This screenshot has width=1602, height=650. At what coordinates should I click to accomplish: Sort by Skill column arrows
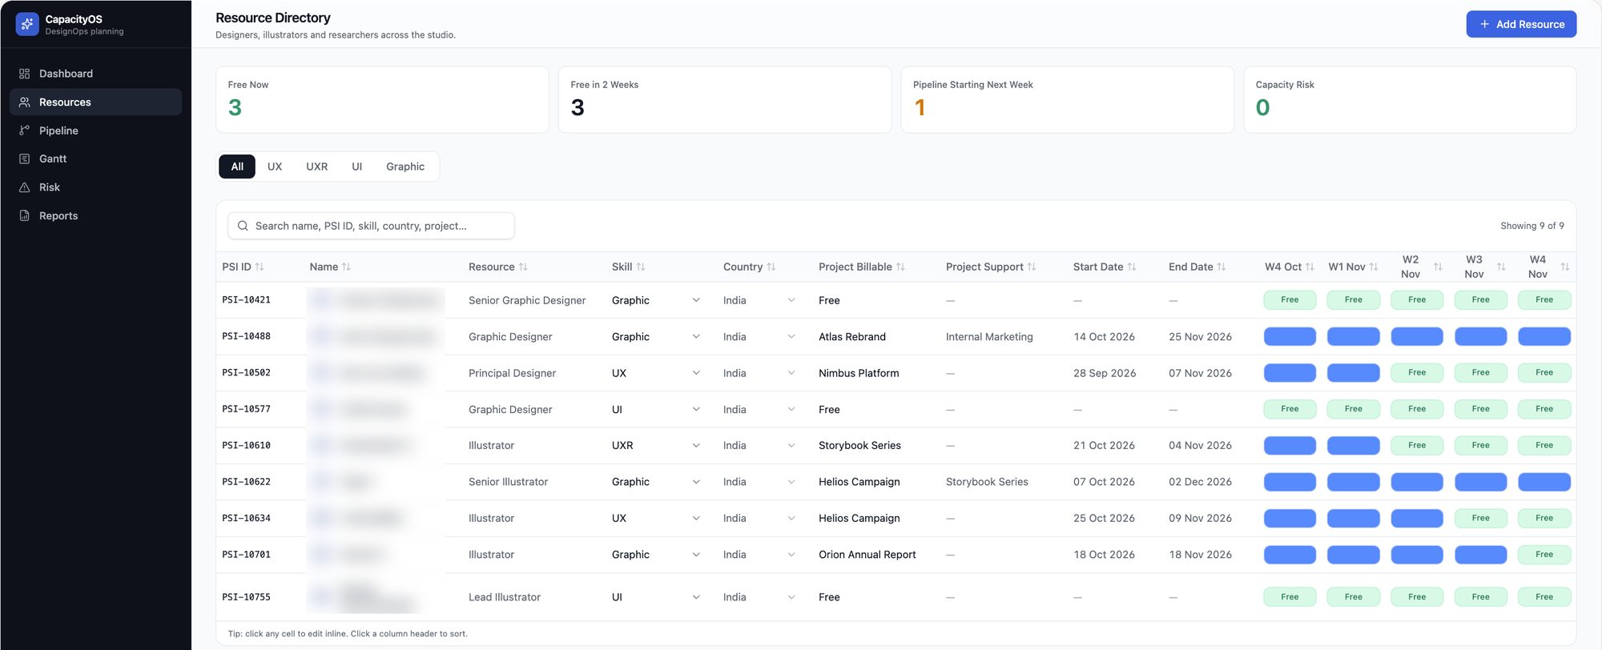click(640, 267)
